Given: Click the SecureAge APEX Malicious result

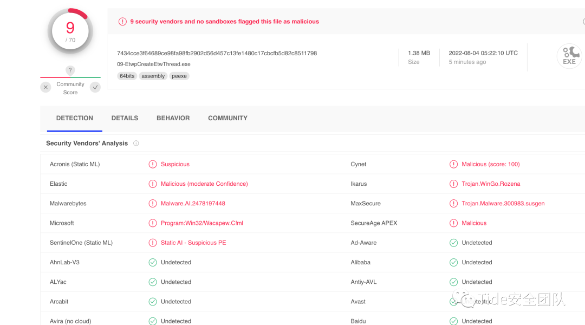Looking at the screenshot, I should point(474,223).
